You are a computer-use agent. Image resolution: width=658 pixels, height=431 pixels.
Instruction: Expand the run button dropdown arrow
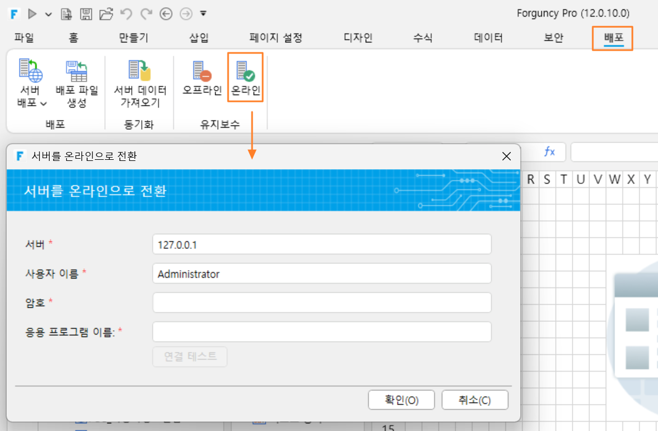coord(49,14)
